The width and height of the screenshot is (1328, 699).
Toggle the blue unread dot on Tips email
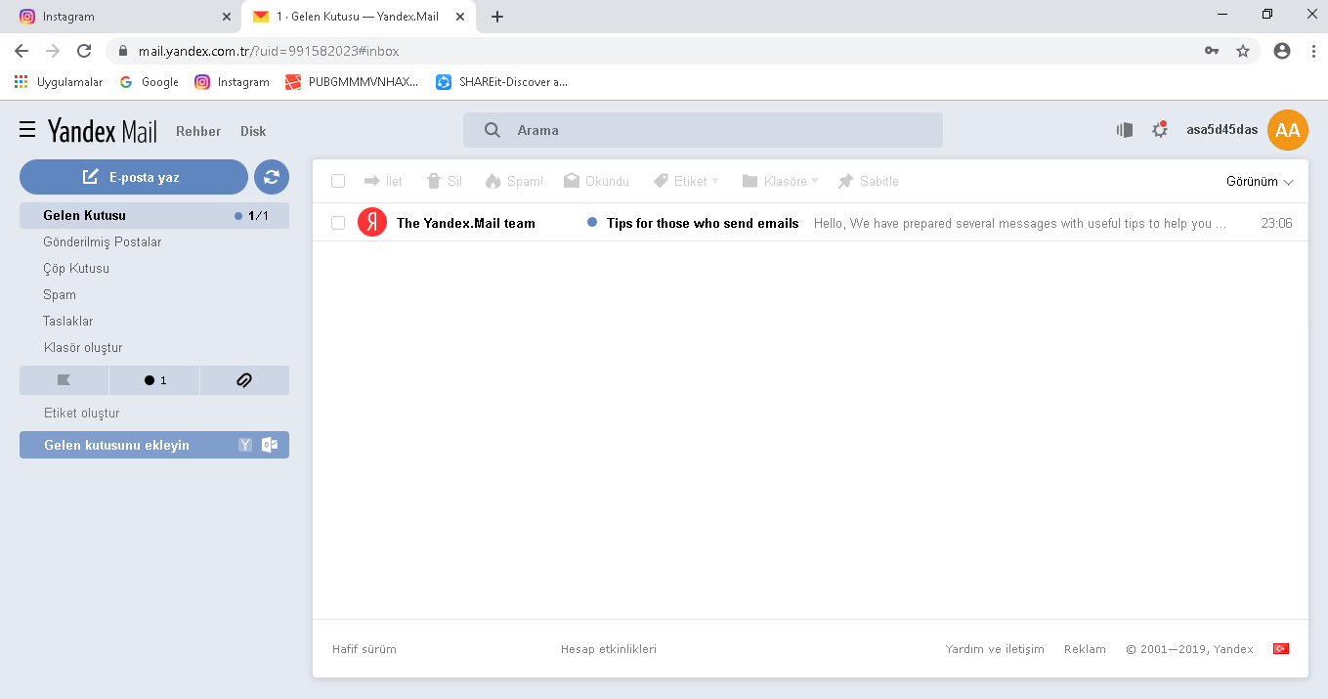592,223
